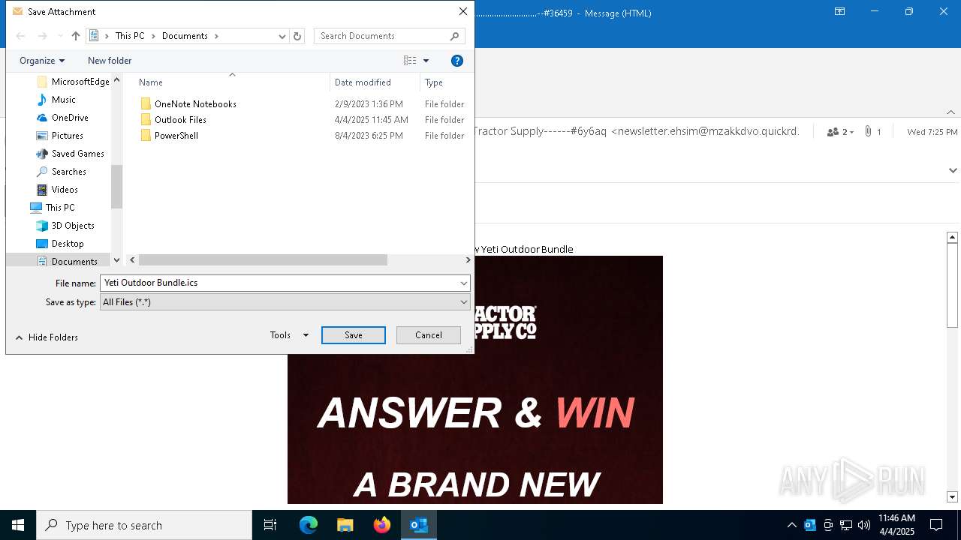Launch Microsoft Edge from taskbar
This screenshot has width=961, height=540.
tap(309, 525)
